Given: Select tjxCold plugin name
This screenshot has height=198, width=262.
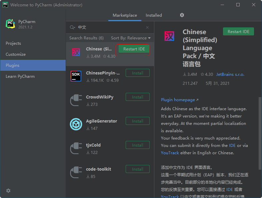Looking at the screenshot, I should pyautogui.click(x=93, y=145).
